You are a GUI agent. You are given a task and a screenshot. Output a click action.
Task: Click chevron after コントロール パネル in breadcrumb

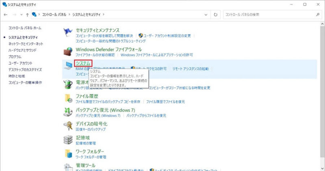[x=69, y=15]
